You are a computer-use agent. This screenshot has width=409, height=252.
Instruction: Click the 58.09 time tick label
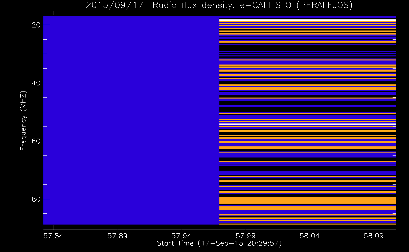coord(374,236)
